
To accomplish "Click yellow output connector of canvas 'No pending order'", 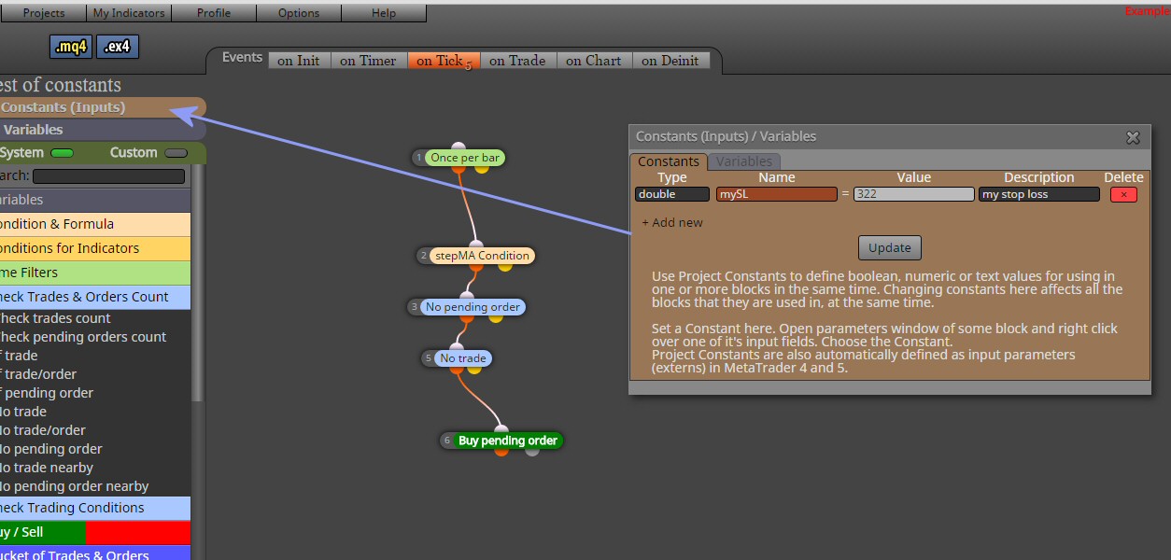I will point(496,317).
